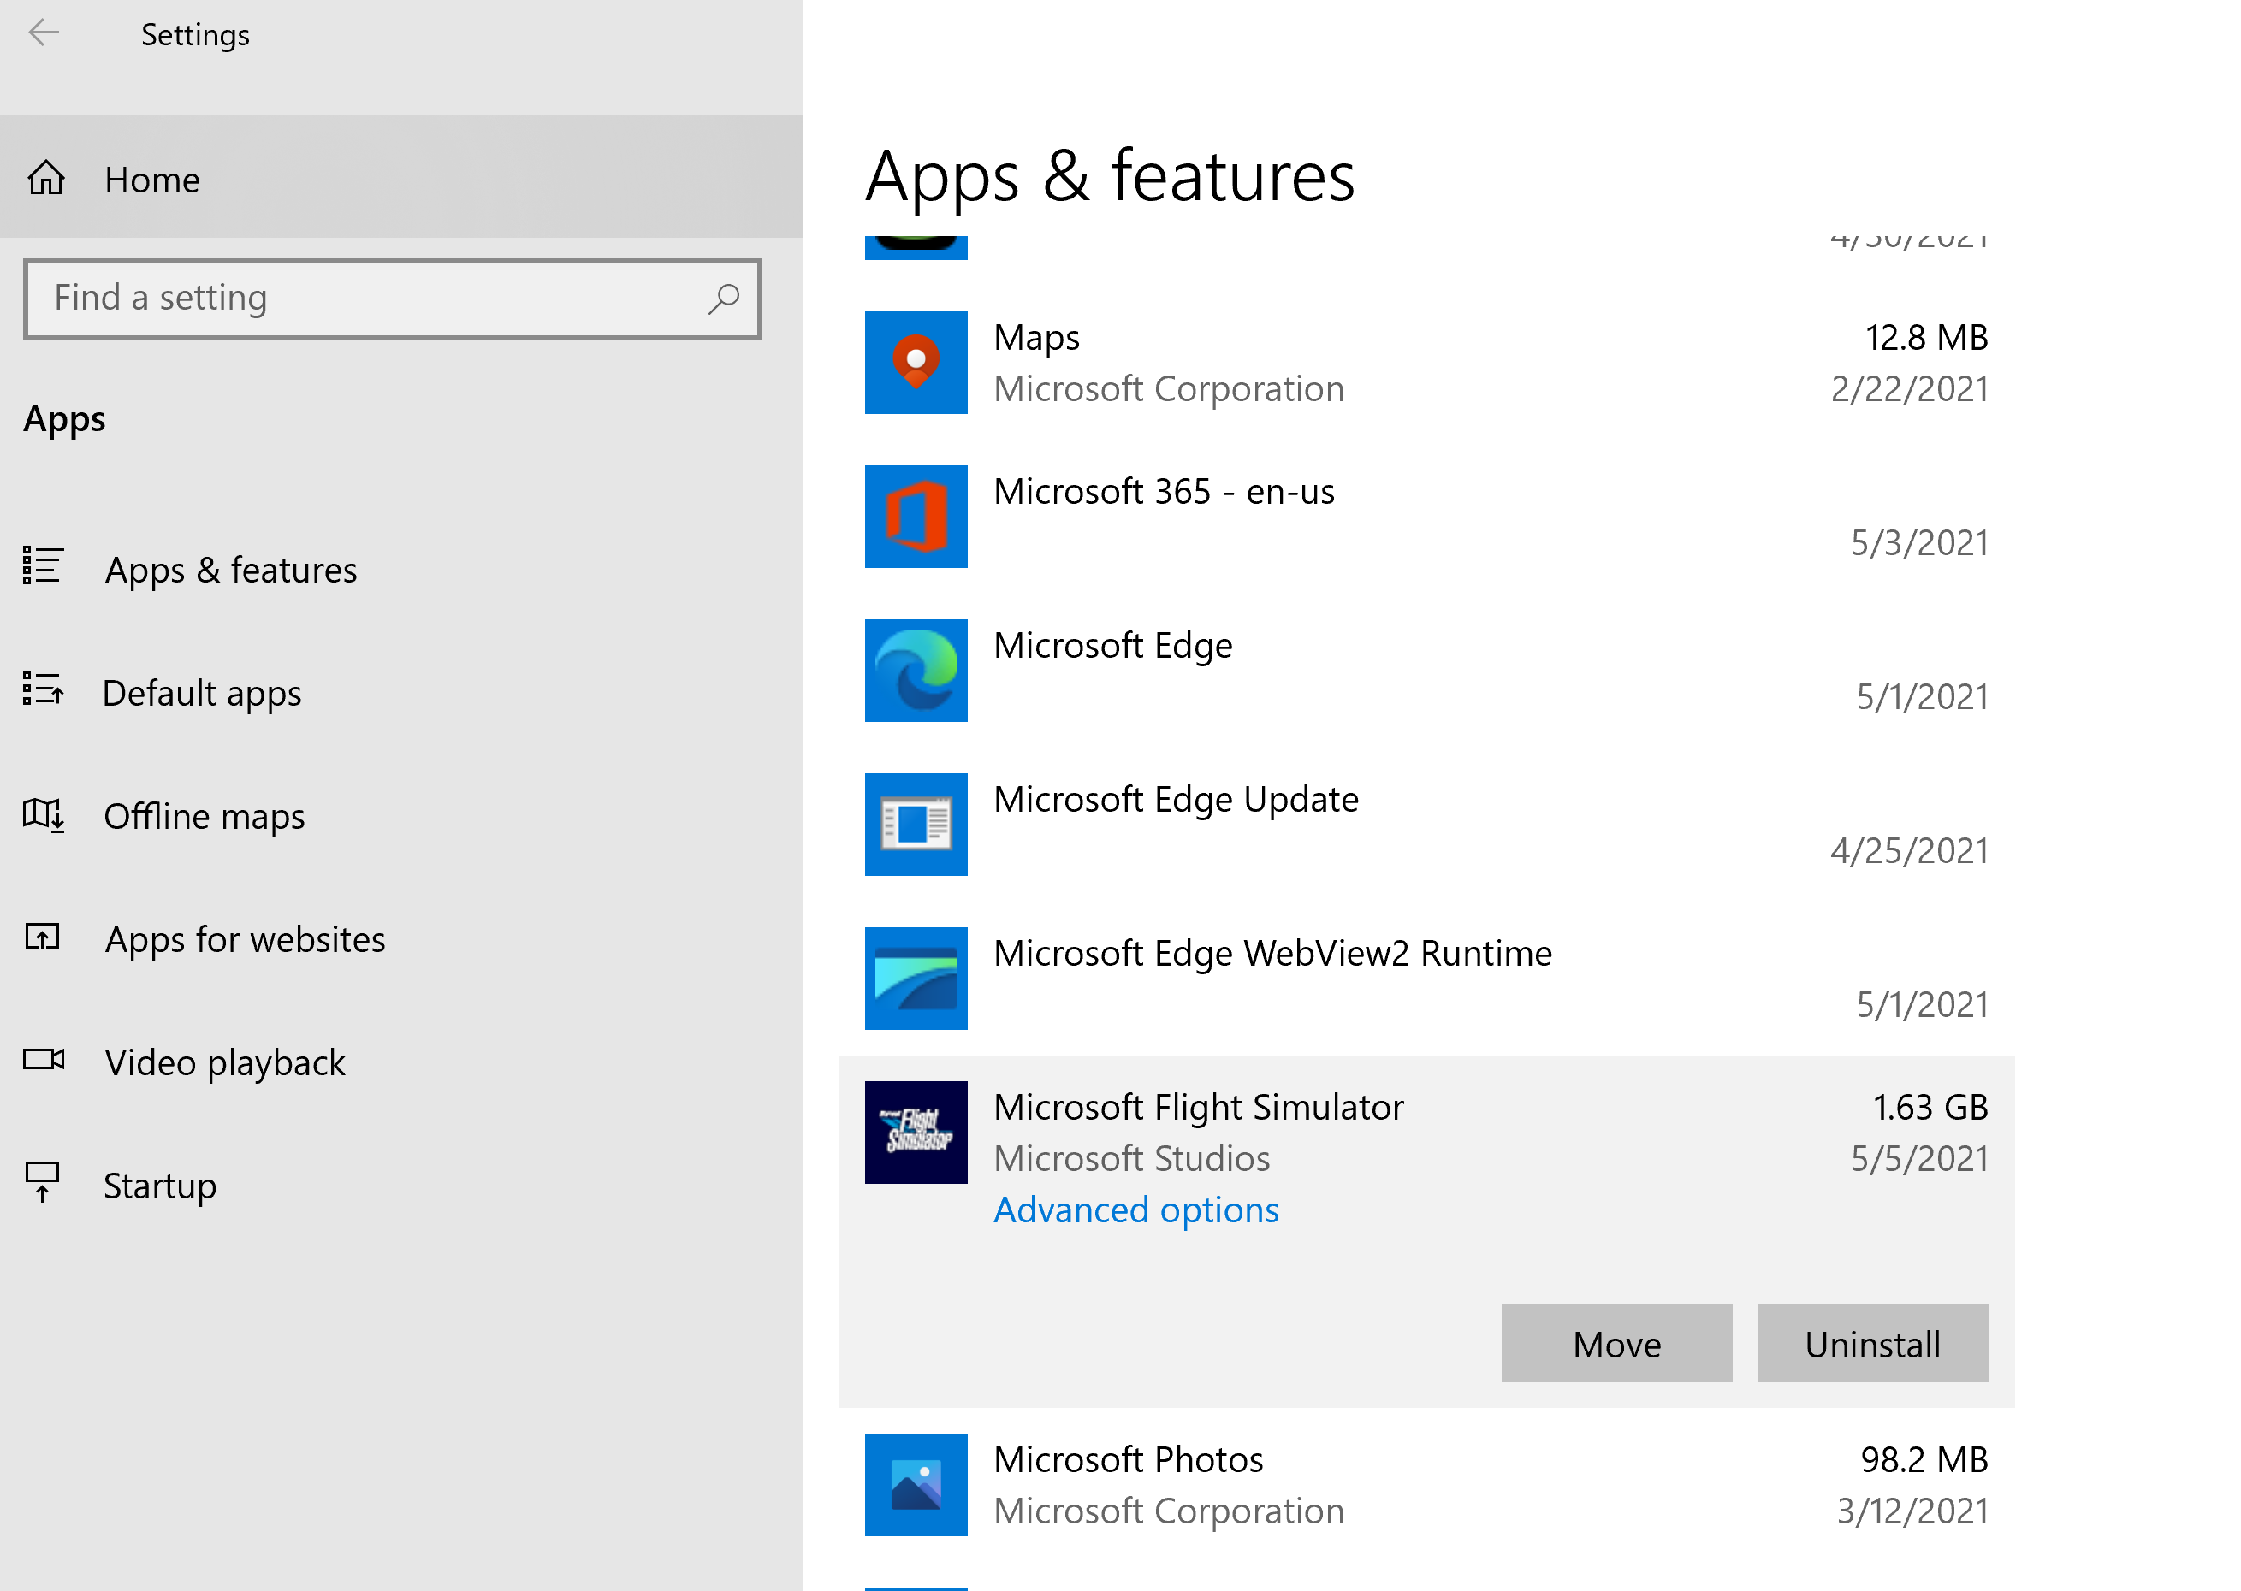Image resolution: width=2241 pixels, height=1591 pixels.
Task: Click the back arrow icon
Action: 44,33
